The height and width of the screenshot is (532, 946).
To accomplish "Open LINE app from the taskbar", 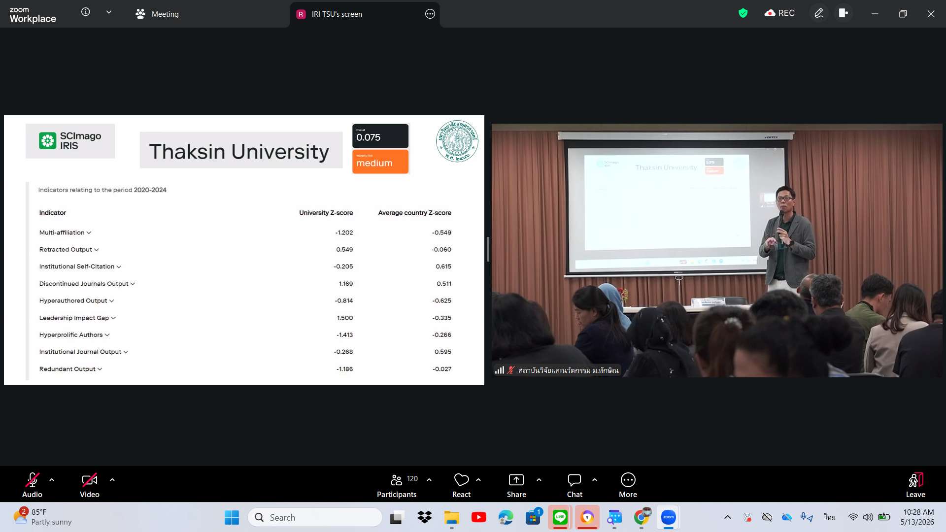I will 560,517.
